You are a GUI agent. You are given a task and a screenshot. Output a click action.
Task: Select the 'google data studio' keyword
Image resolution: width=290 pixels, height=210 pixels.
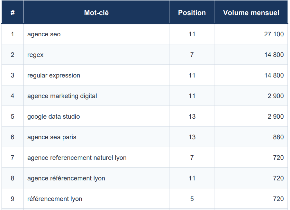pyautogui.click(x=54, y=116)
